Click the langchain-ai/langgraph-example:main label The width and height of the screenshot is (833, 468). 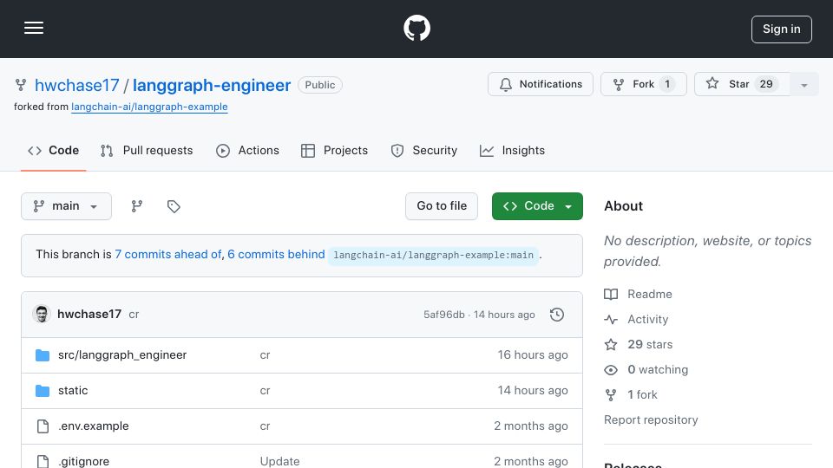(x=434, y=255)
